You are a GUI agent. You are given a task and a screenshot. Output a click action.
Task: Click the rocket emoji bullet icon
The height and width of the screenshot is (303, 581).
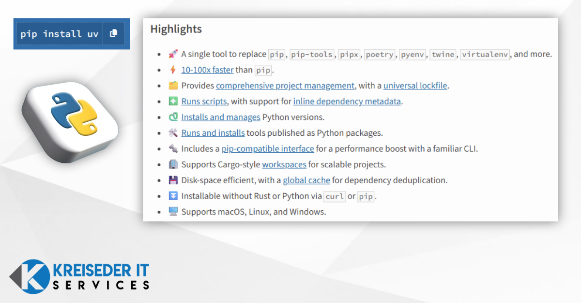pos(173,54)
